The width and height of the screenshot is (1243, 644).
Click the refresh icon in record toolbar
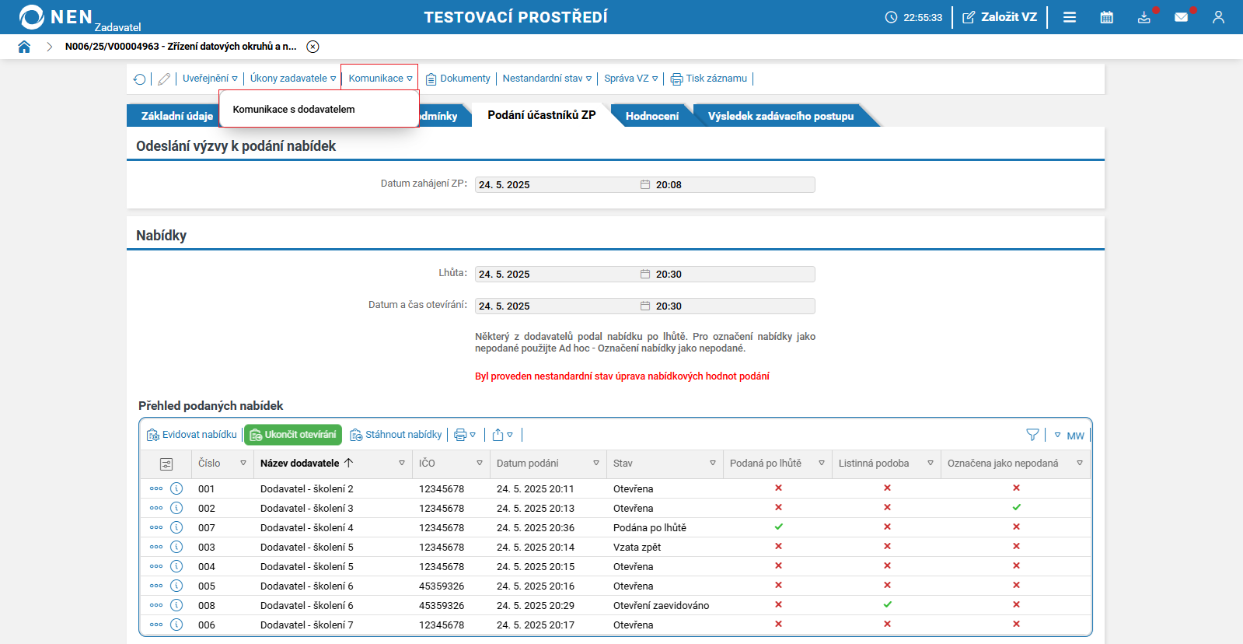(x=139, y=79)
